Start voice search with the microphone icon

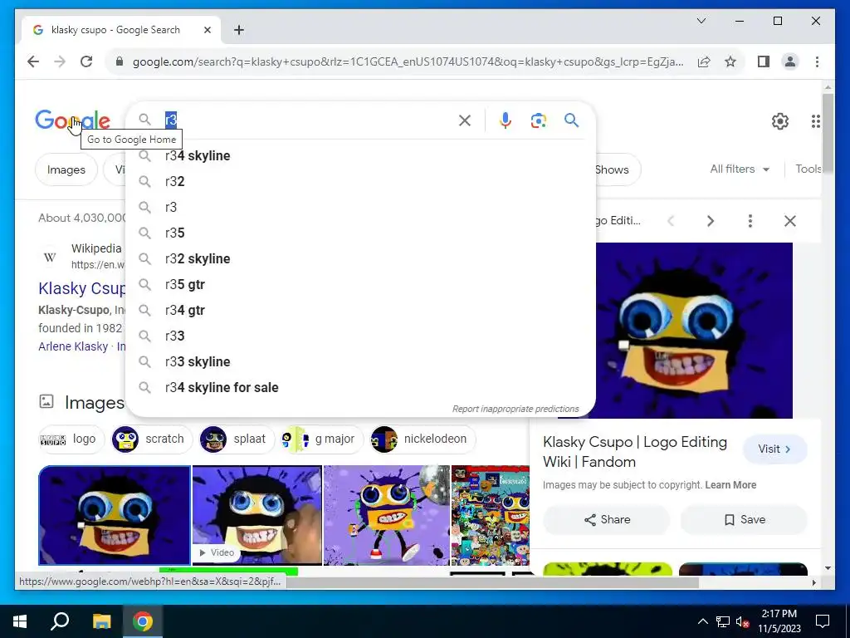[x=506, y=120]
